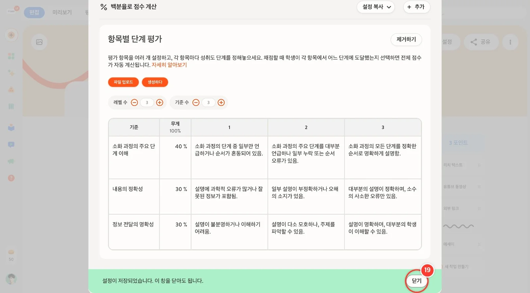530x293 pixels.
Task: Click level 1 column header
Action: coord(229,127)
